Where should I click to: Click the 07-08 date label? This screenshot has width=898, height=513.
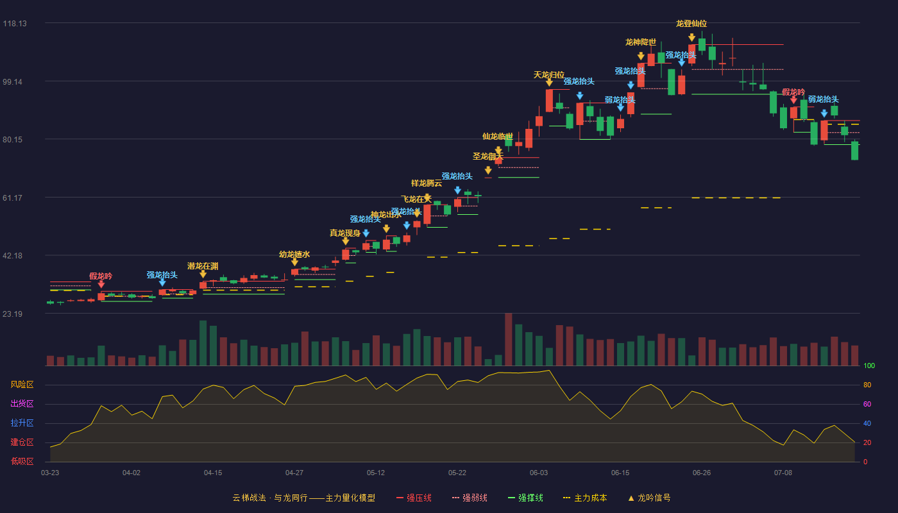783,473
